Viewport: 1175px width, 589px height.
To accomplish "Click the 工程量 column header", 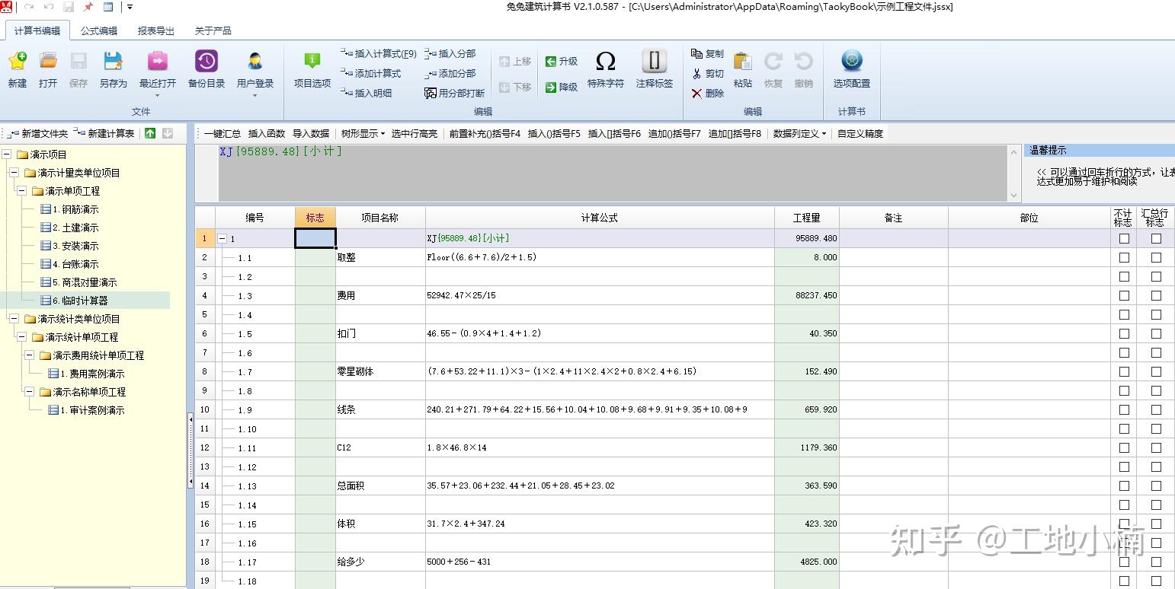I will 806,218.
